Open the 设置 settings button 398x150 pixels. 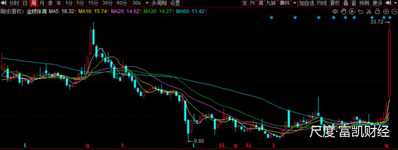[x=175, y=3]
